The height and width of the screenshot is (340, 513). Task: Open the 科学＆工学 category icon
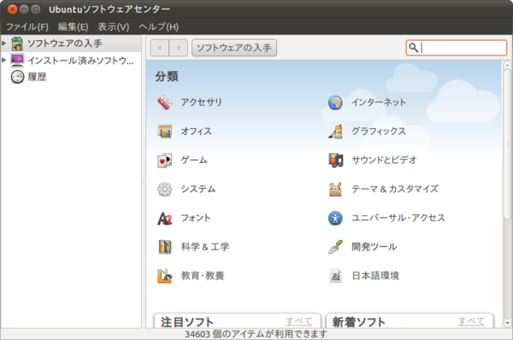[164, 247]
